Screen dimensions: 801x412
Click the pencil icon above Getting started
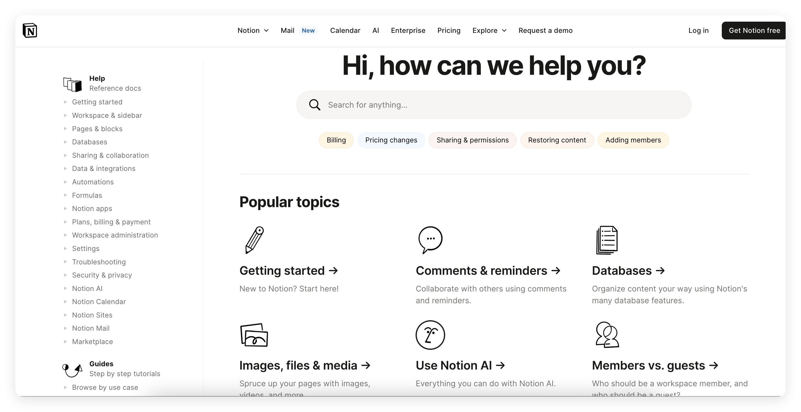(254, 240)
